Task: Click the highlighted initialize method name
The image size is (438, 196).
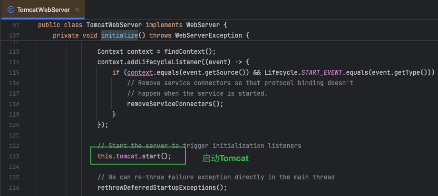Action: [119, 36]
